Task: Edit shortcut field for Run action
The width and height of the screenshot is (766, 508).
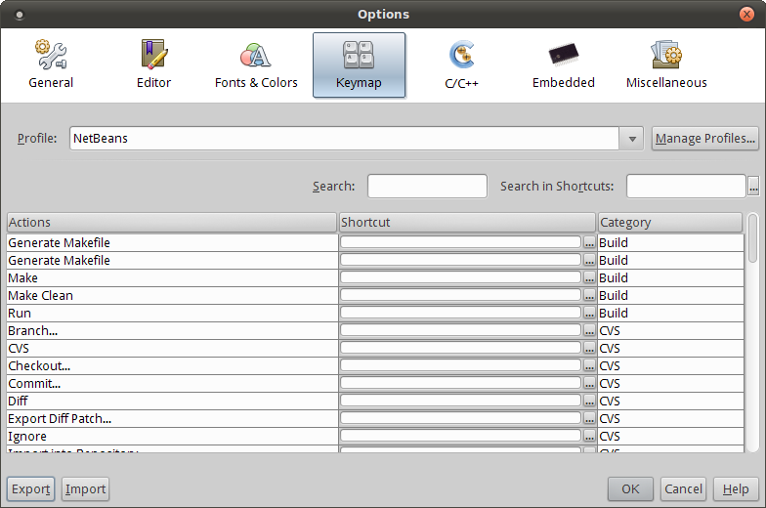Action: point(461,313)
